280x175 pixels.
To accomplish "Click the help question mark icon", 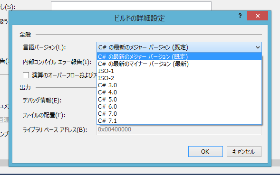I will [240, 16].
